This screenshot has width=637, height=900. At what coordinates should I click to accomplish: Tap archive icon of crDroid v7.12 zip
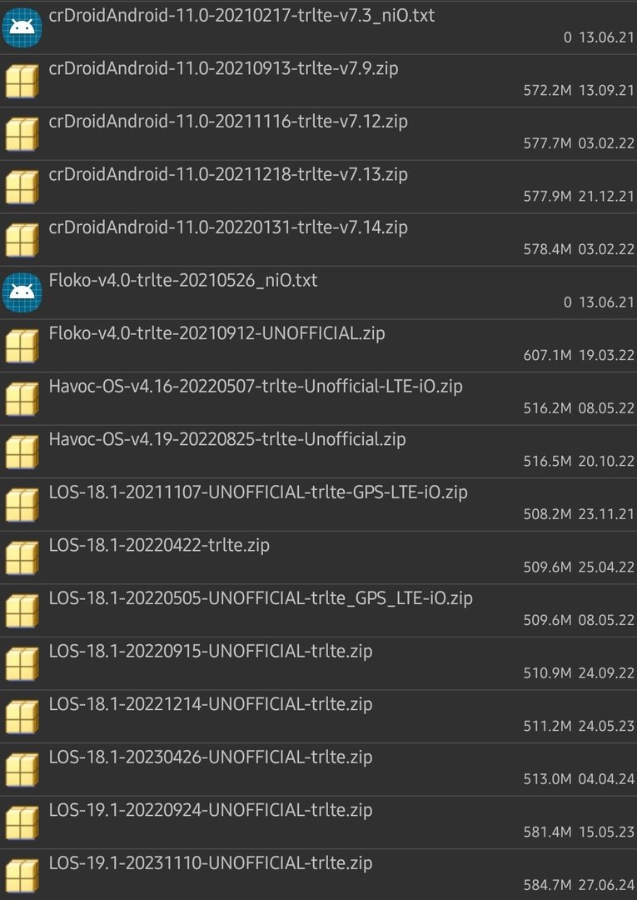pos(22,133)
